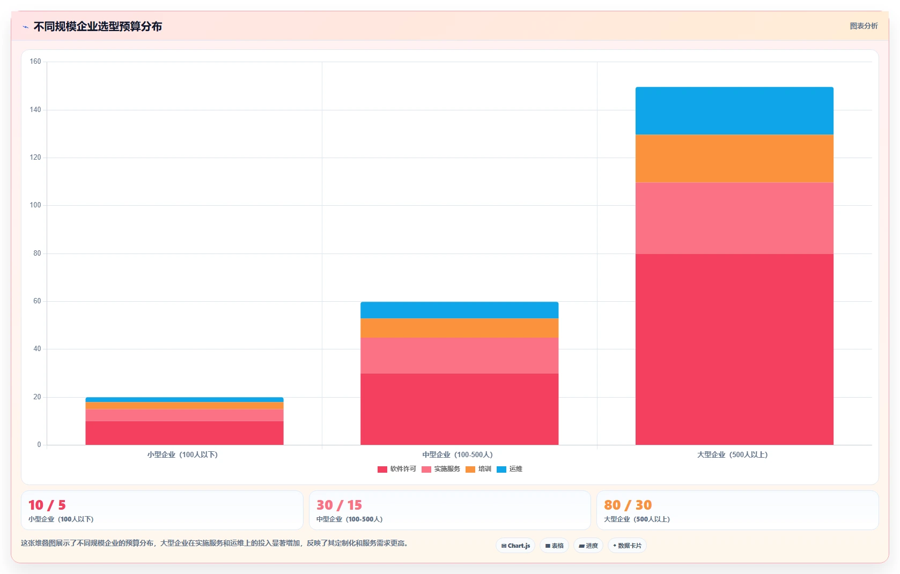Click the y-axis value '100'
900x574 pixels.
pos(35,205)
